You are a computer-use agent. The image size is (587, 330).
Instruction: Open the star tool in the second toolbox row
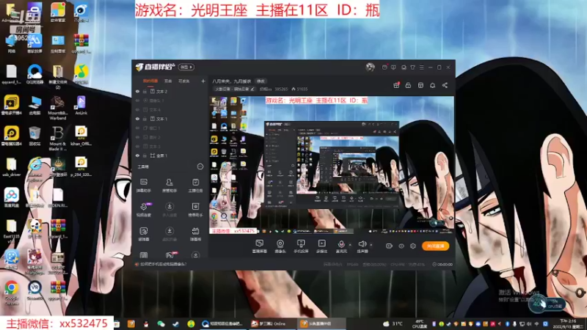pyautogui.click(x=195, y=210)
